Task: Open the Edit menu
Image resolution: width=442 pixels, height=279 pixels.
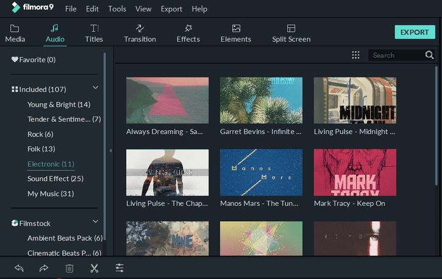Action: (92, 9)
